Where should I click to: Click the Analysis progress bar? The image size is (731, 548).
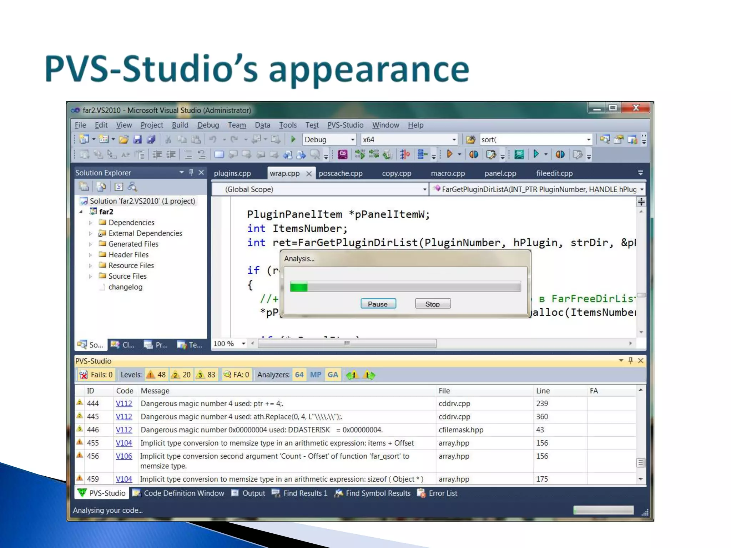tap(405, 286)
